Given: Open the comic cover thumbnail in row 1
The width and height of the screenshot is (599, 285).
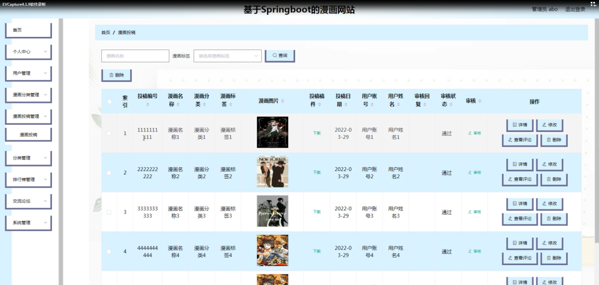Looking at the screenshot, I should pos(272,132).
